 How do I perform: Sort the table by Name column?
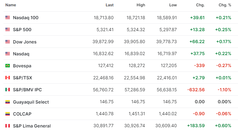pyautogui.click(x=11, y=5)
